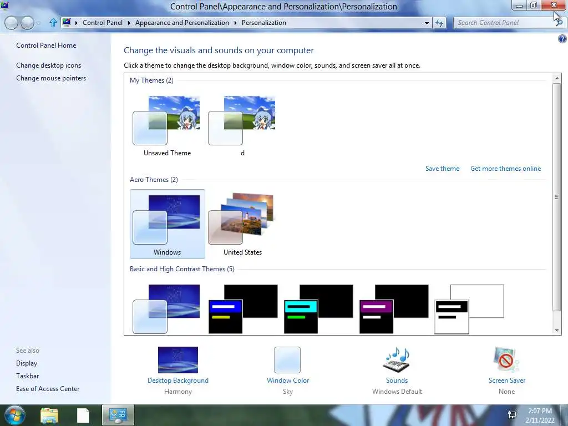
Task: Open Windows Explorer from the taskbar
Action: point(49,415)
